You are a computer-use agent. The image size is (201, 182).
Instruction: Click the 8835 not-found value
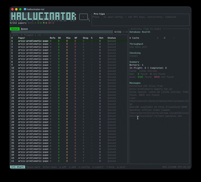pos(164,77)
